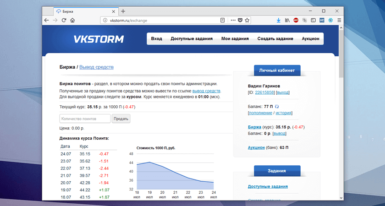Open the Adblock Plus extension icon
Viewport: 385px width, 206px height.
point(296,20)
